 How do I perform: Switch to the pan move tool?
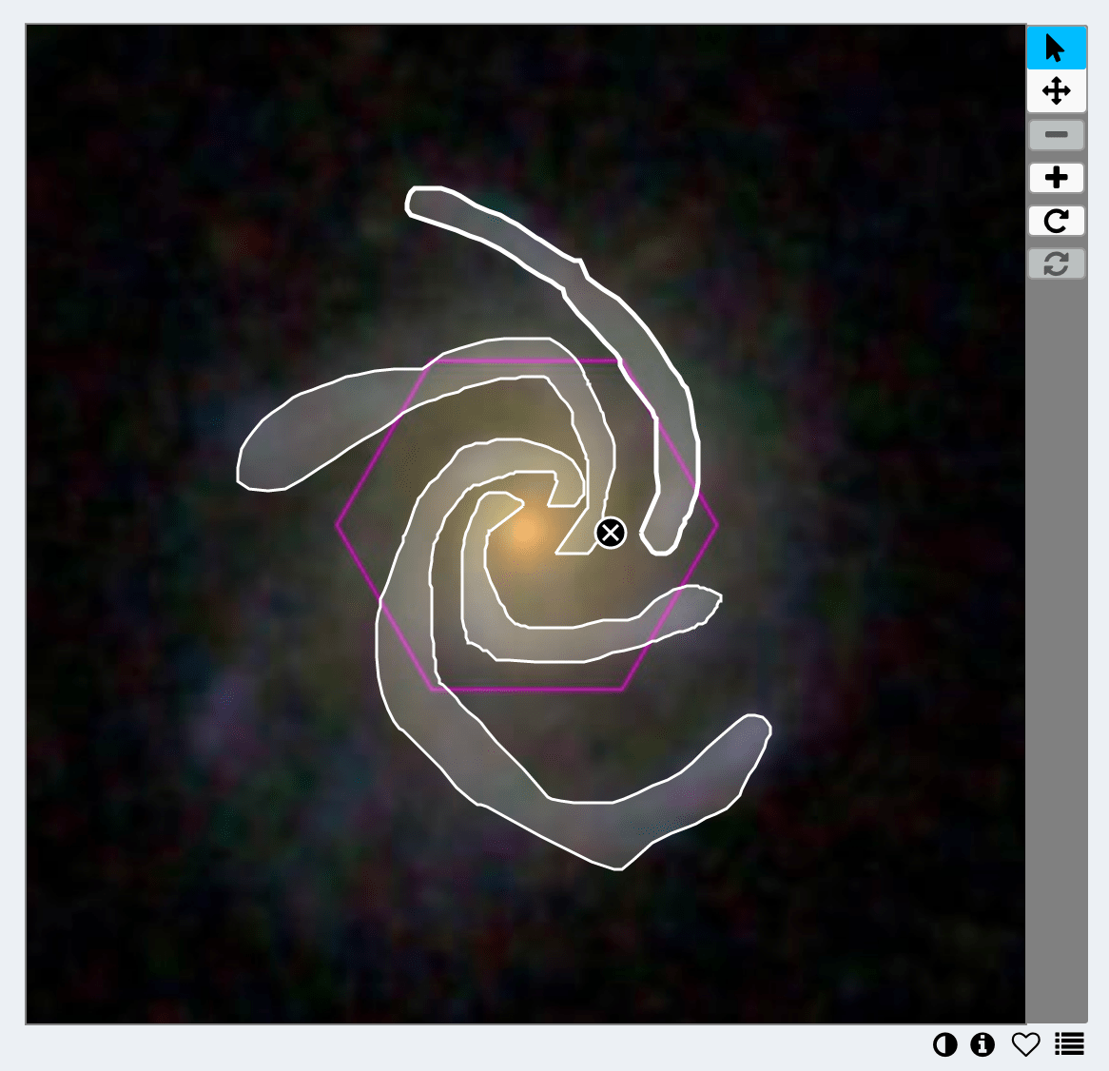click(1056, 91)
